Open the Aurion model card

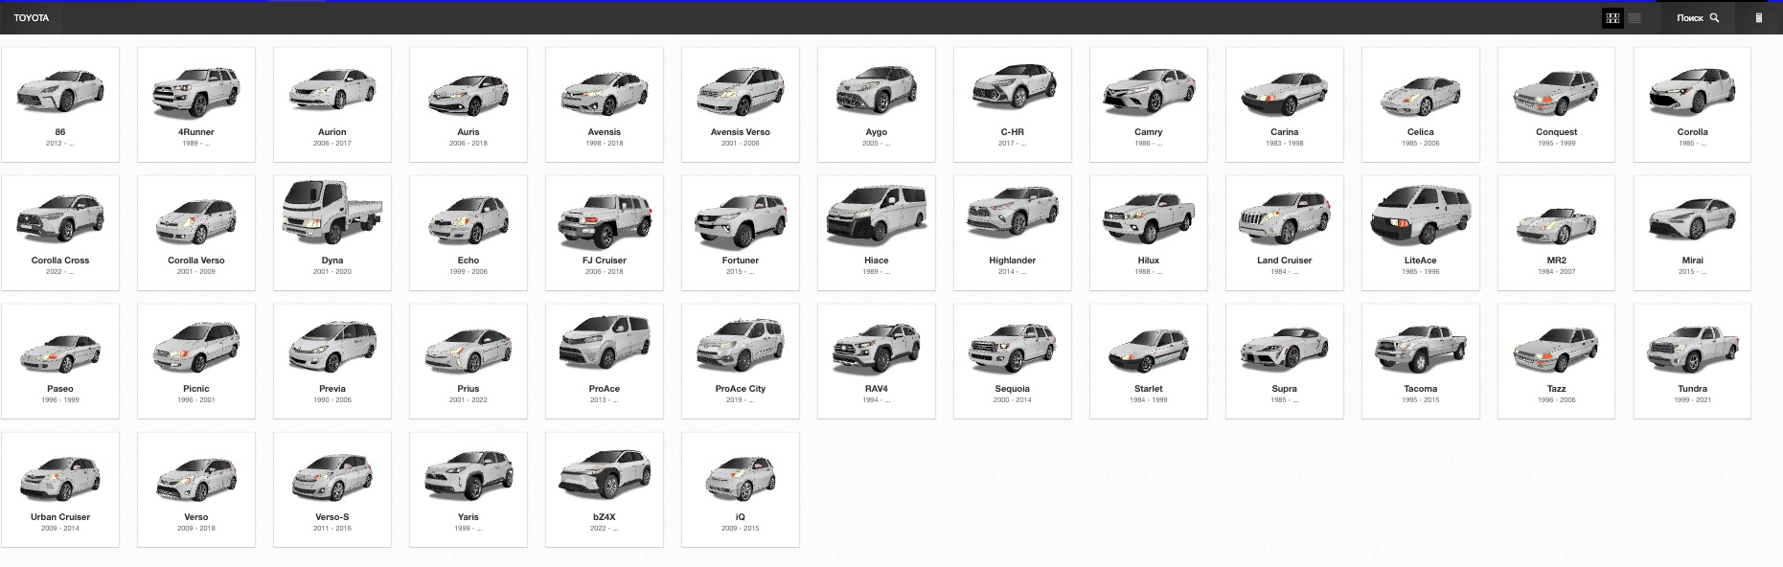click(x=332, y=104)
